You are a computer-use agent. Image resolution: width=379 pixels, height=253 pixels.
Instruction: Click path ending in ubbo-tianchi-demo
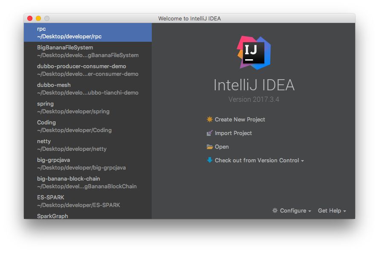pyautogui.click(x=88, y=93)
